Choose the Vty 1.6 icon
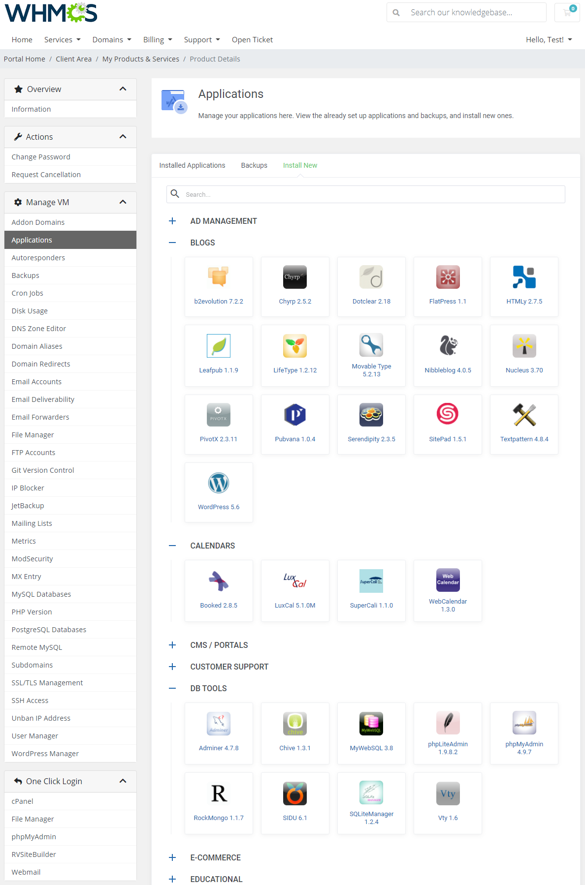The width and height of the screenshot is (585, 885). point(448,793)
